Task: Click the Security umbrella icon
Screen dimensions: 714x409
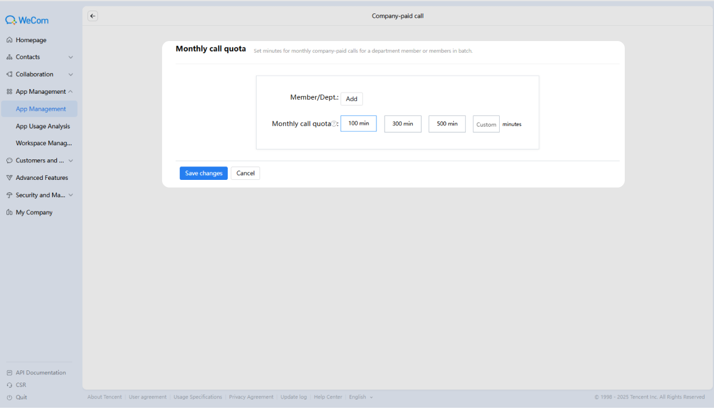Action: click(x=9, y=195)
